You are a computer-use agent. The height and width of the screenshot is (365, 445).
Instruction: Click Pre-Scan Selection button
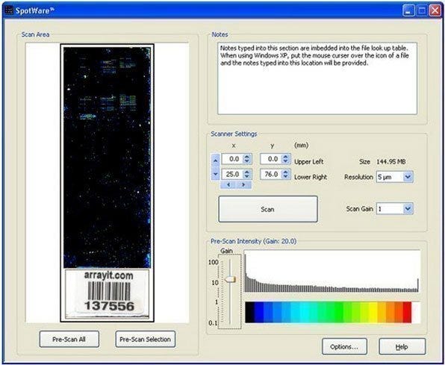pyautogui.click(x=146, y=339)
